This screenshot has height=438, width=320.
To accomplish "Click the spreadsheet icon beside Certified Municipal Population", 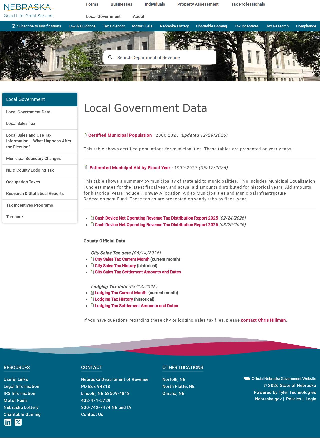I will tap(86, 135).
